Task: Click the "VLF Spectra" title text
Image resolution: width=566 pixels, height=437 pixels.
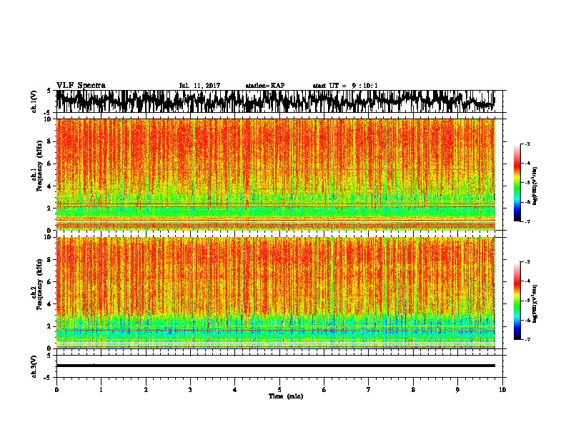Action: coord(81,86)
